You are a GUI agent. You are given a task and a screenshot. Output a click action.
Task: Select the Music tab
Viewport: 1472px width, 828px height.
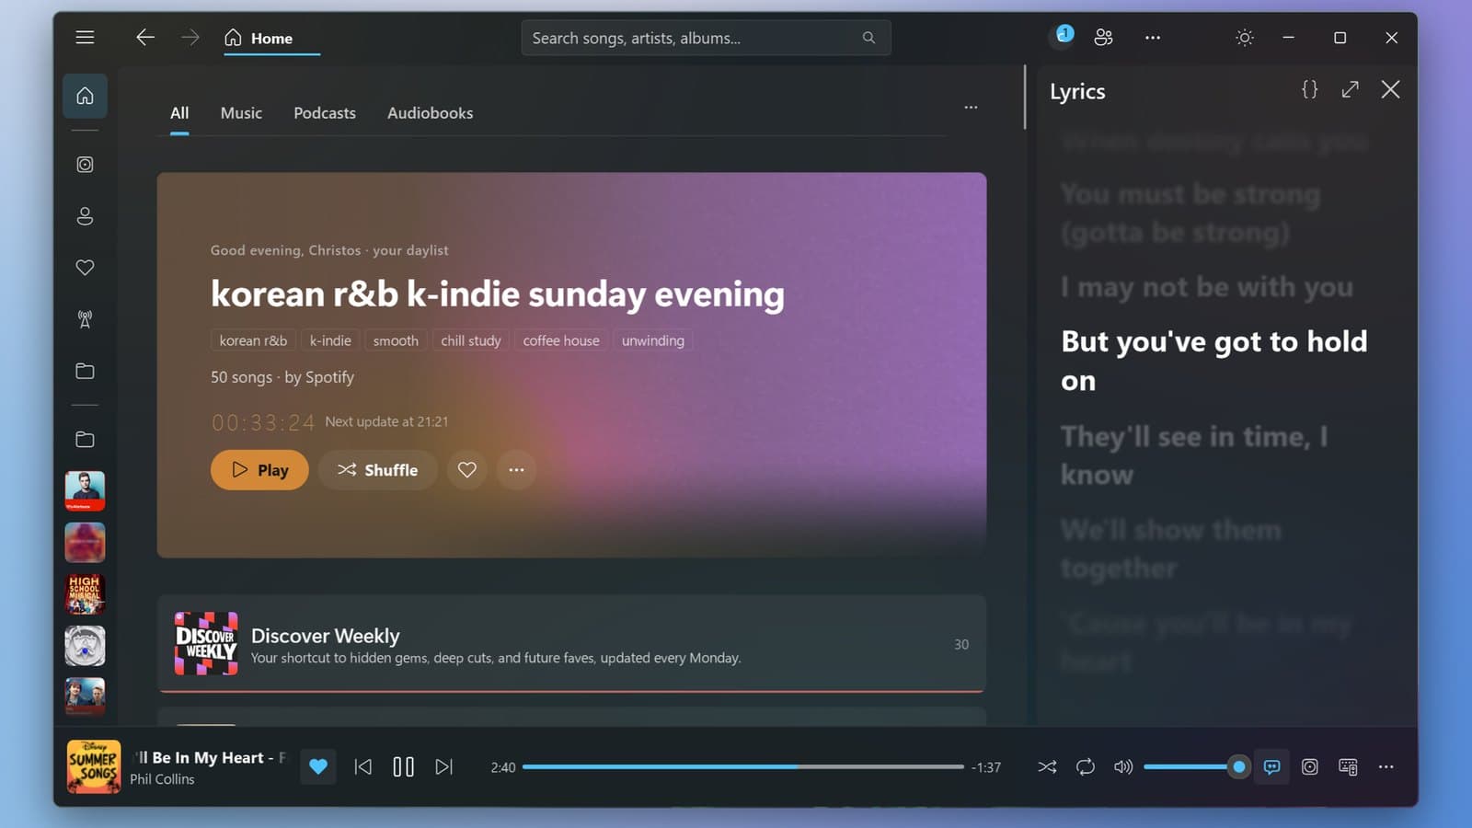[x=241, y=113]
